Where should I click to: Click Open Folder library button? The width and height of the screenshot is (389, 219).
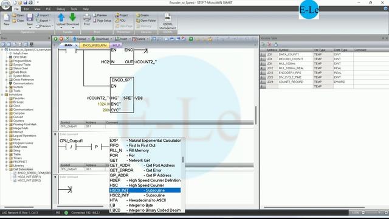point(146,21)
